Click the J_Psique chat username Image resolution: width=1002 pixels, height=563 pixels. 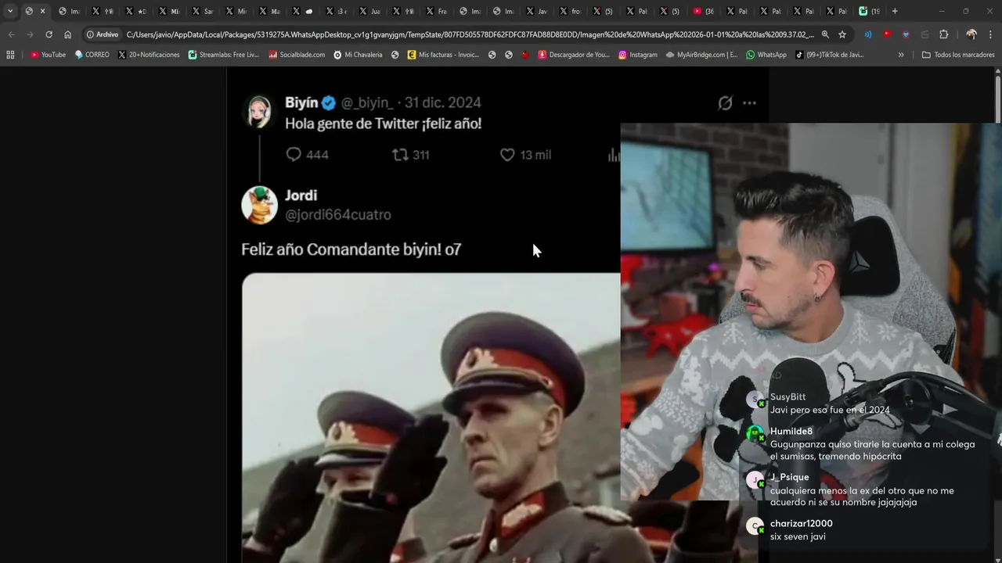790,478
